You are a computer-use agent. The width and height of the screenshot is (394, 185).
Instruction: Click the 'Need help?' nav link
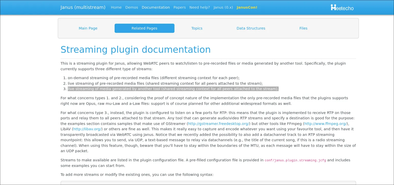tap(199, 7)
